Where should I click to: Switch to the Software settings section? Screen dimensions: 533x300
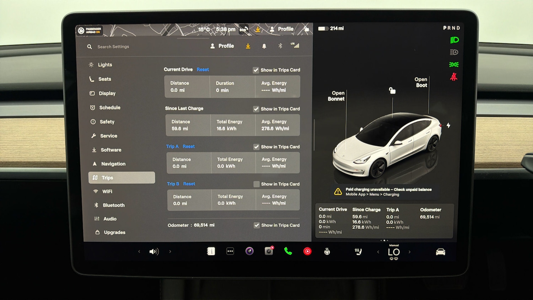111,150
